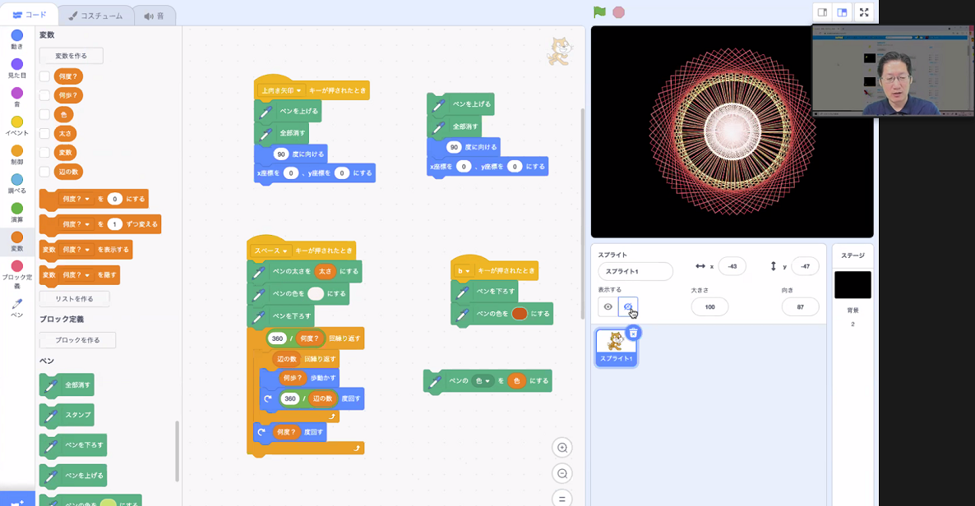975x506 pixels.
Task: Edit the sprite x position field
Action: [x=732, y=267]
